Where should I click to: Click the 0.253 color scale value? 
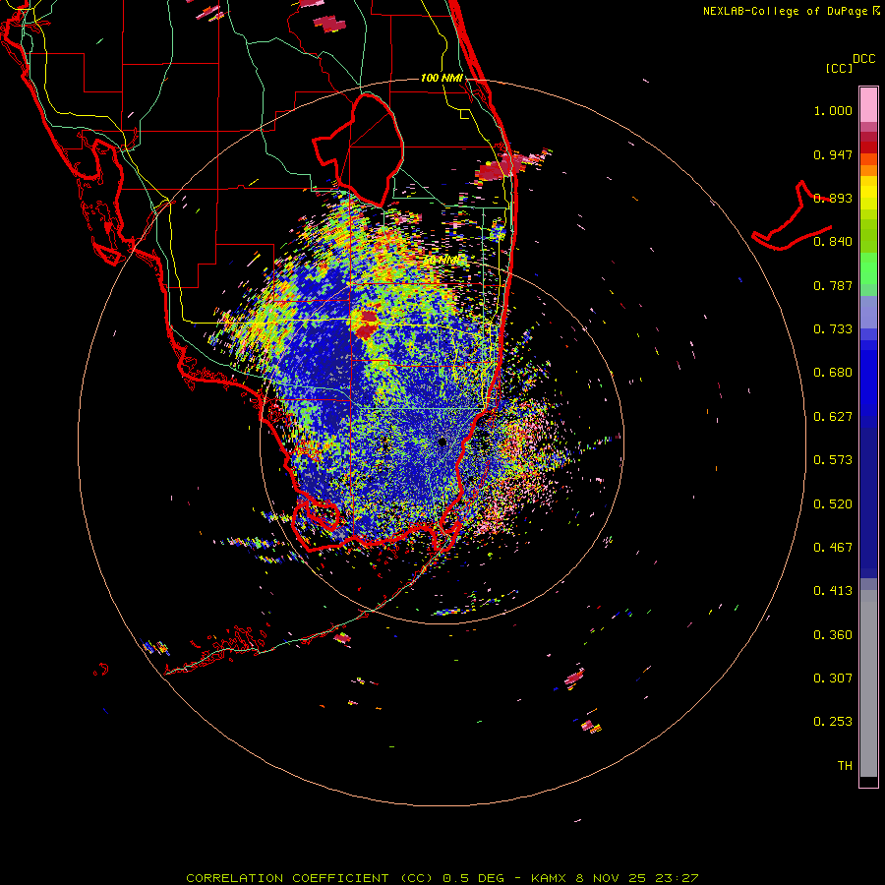point(833,722)
